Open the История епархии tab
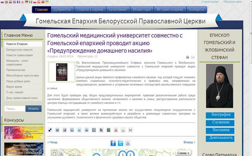The height and width of the screenshot is (156, 252). (x=170, y=9)
